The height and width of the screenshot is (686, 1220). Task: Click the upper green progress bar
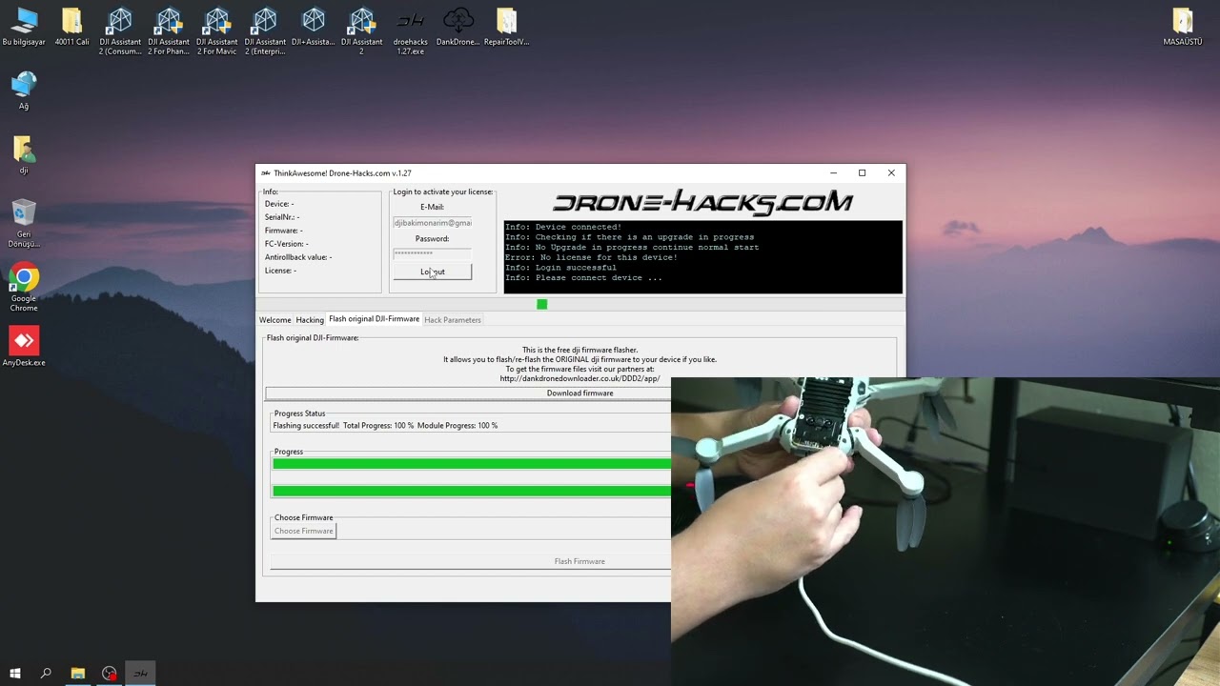pos(472,464)
